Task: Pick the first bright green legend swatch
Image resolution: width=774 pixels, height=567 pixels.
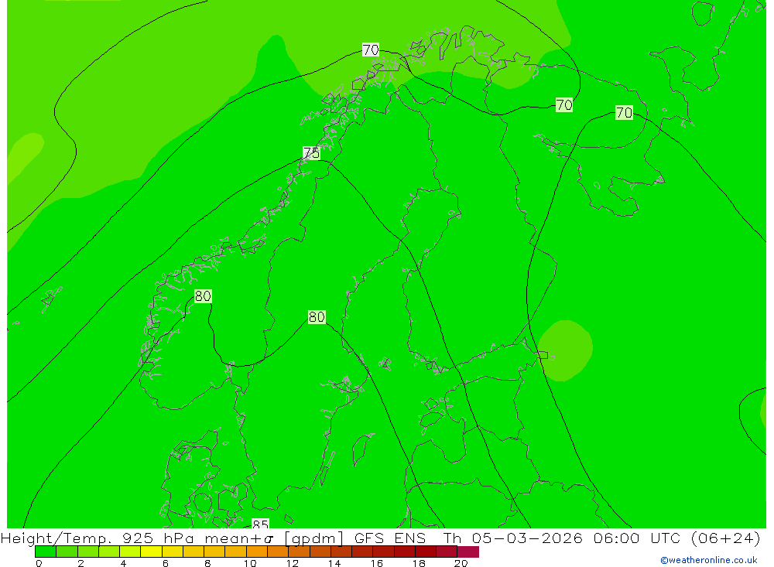Action: tap(46, 552)
